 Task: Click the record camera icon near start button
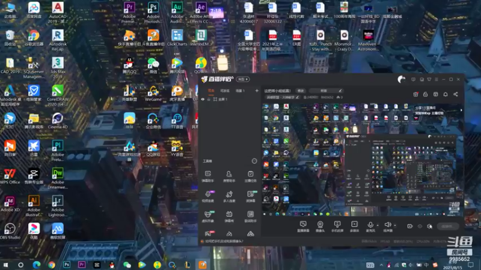[410, 226]
